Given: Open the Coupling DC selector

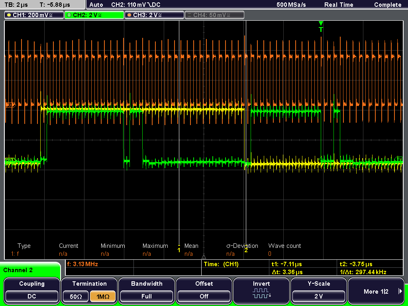Looking at the screenshot, I should [32, 296].
